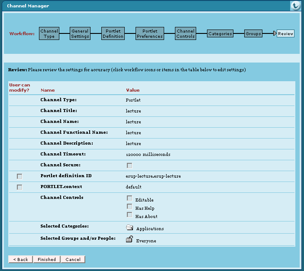The height and width of the screenshot is (271, 304).
Task: Go to Channel Type workflow step
Action: pos(49,33)
